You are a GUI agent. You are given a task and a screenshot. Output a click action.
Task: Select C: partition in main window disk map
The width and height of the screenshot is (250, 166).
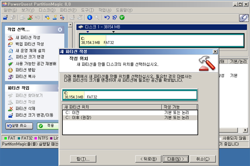pos(161,41)
